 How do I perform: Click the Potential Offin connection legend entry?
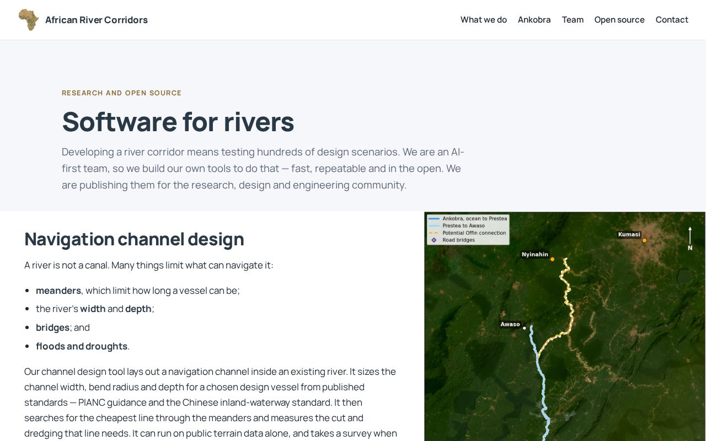click(x=468, y=233)
